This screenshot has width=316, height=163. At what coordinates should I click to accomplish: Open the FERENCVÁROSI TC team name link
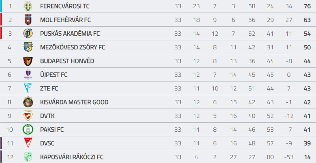[x=65, y=6]
